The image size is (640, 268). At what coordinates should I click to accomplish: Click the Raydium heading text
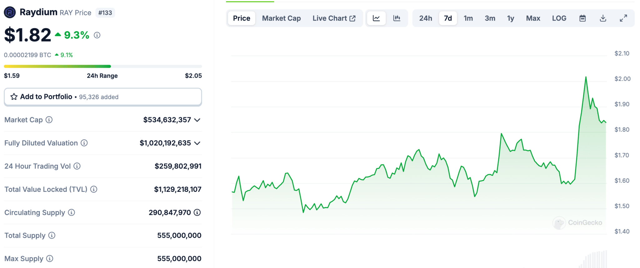point(38,12)
